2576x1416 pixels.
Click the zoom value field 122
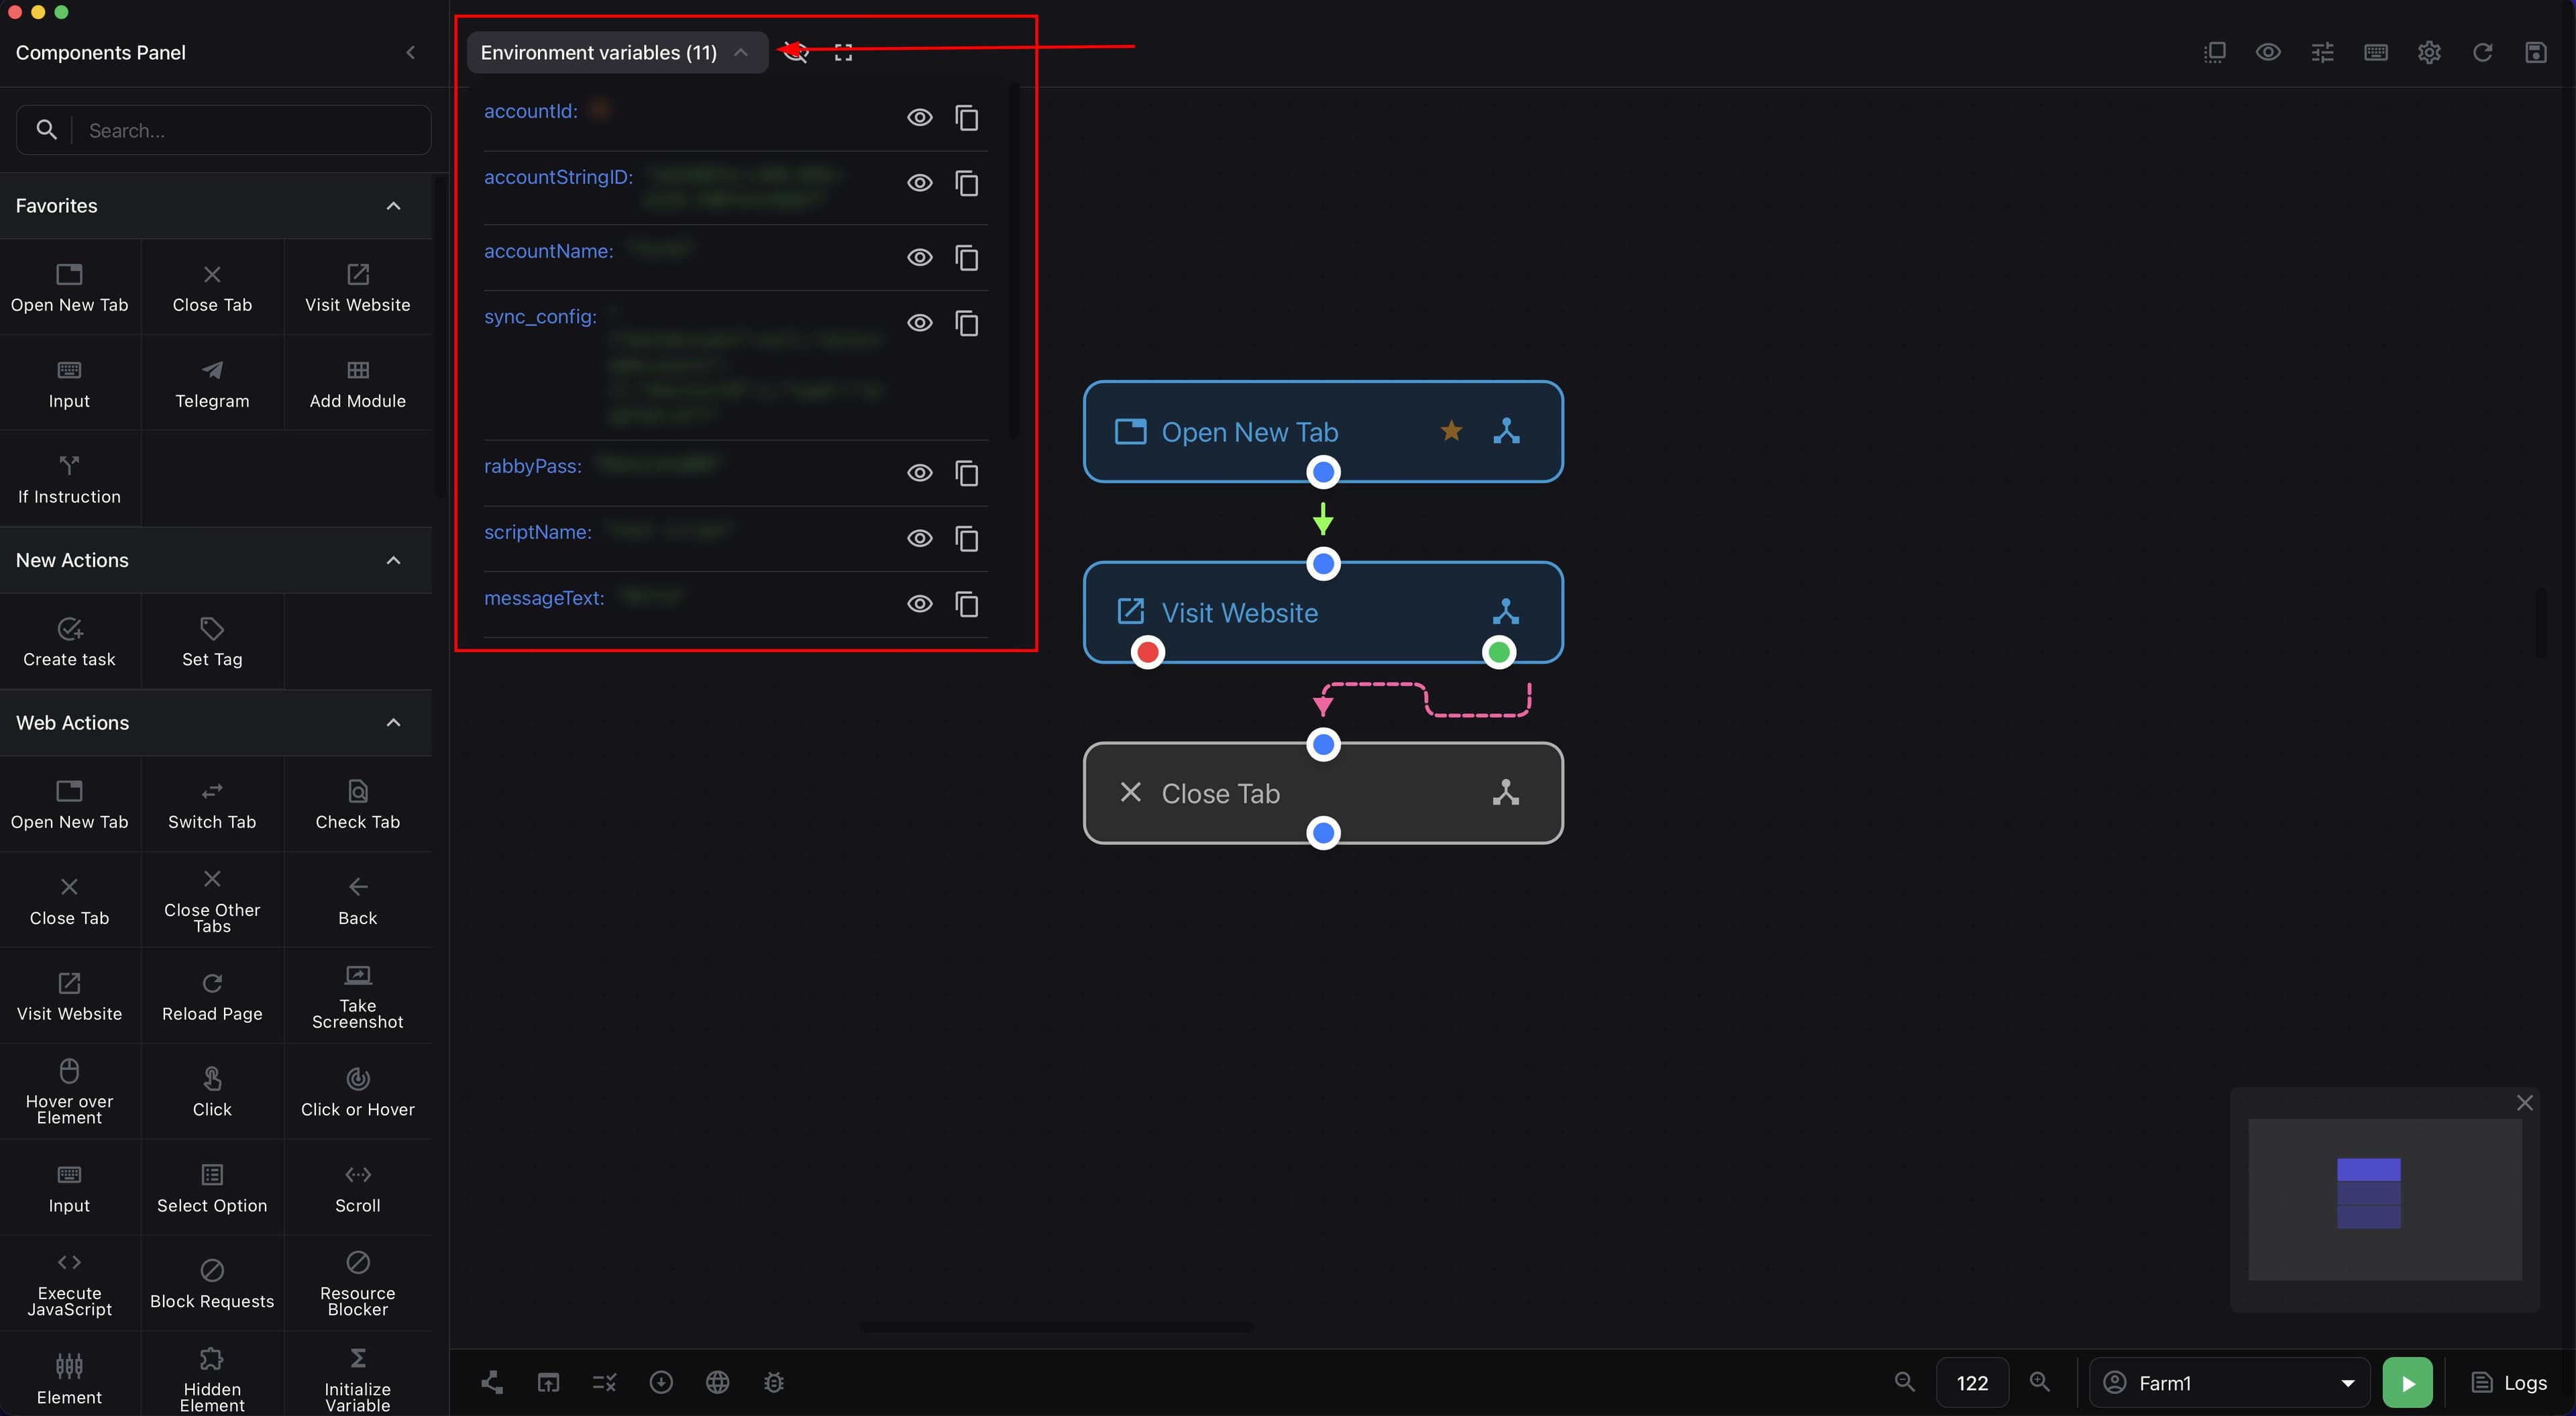[x=1972, y=1383]
